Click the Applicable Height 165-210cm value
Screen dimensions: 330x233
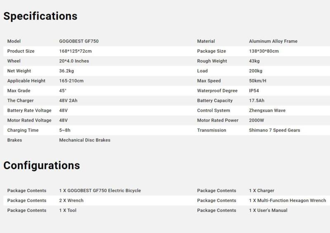point(71,81)
